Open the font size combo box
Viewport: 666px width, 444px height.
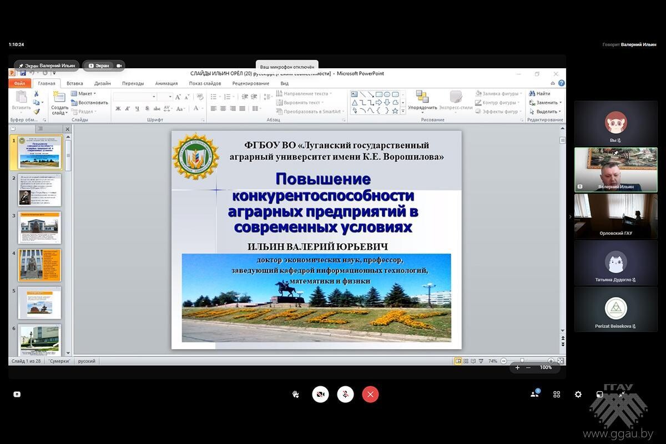click(x=165, y=97)
